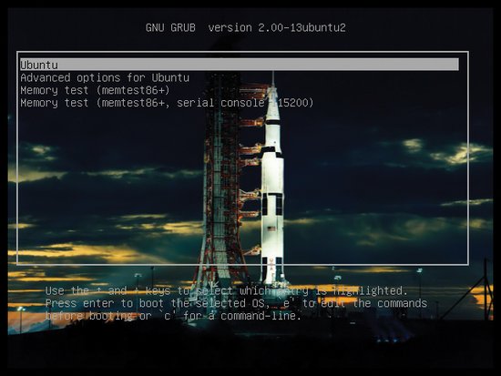This screenshot has height=376, width=501.
Task: Click the GNU GRUB version header text
Action: pyautogui.click(x=245, y=28)
